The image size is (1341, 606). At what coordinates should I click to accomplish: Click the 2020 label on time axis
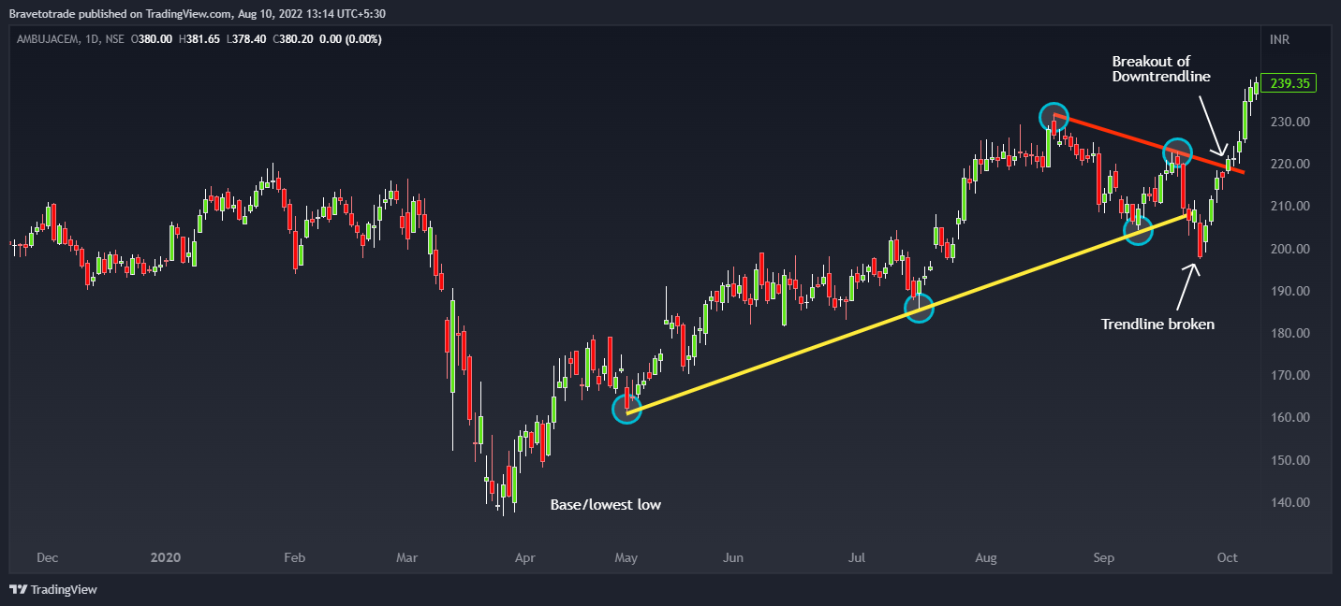click(165, 557)
